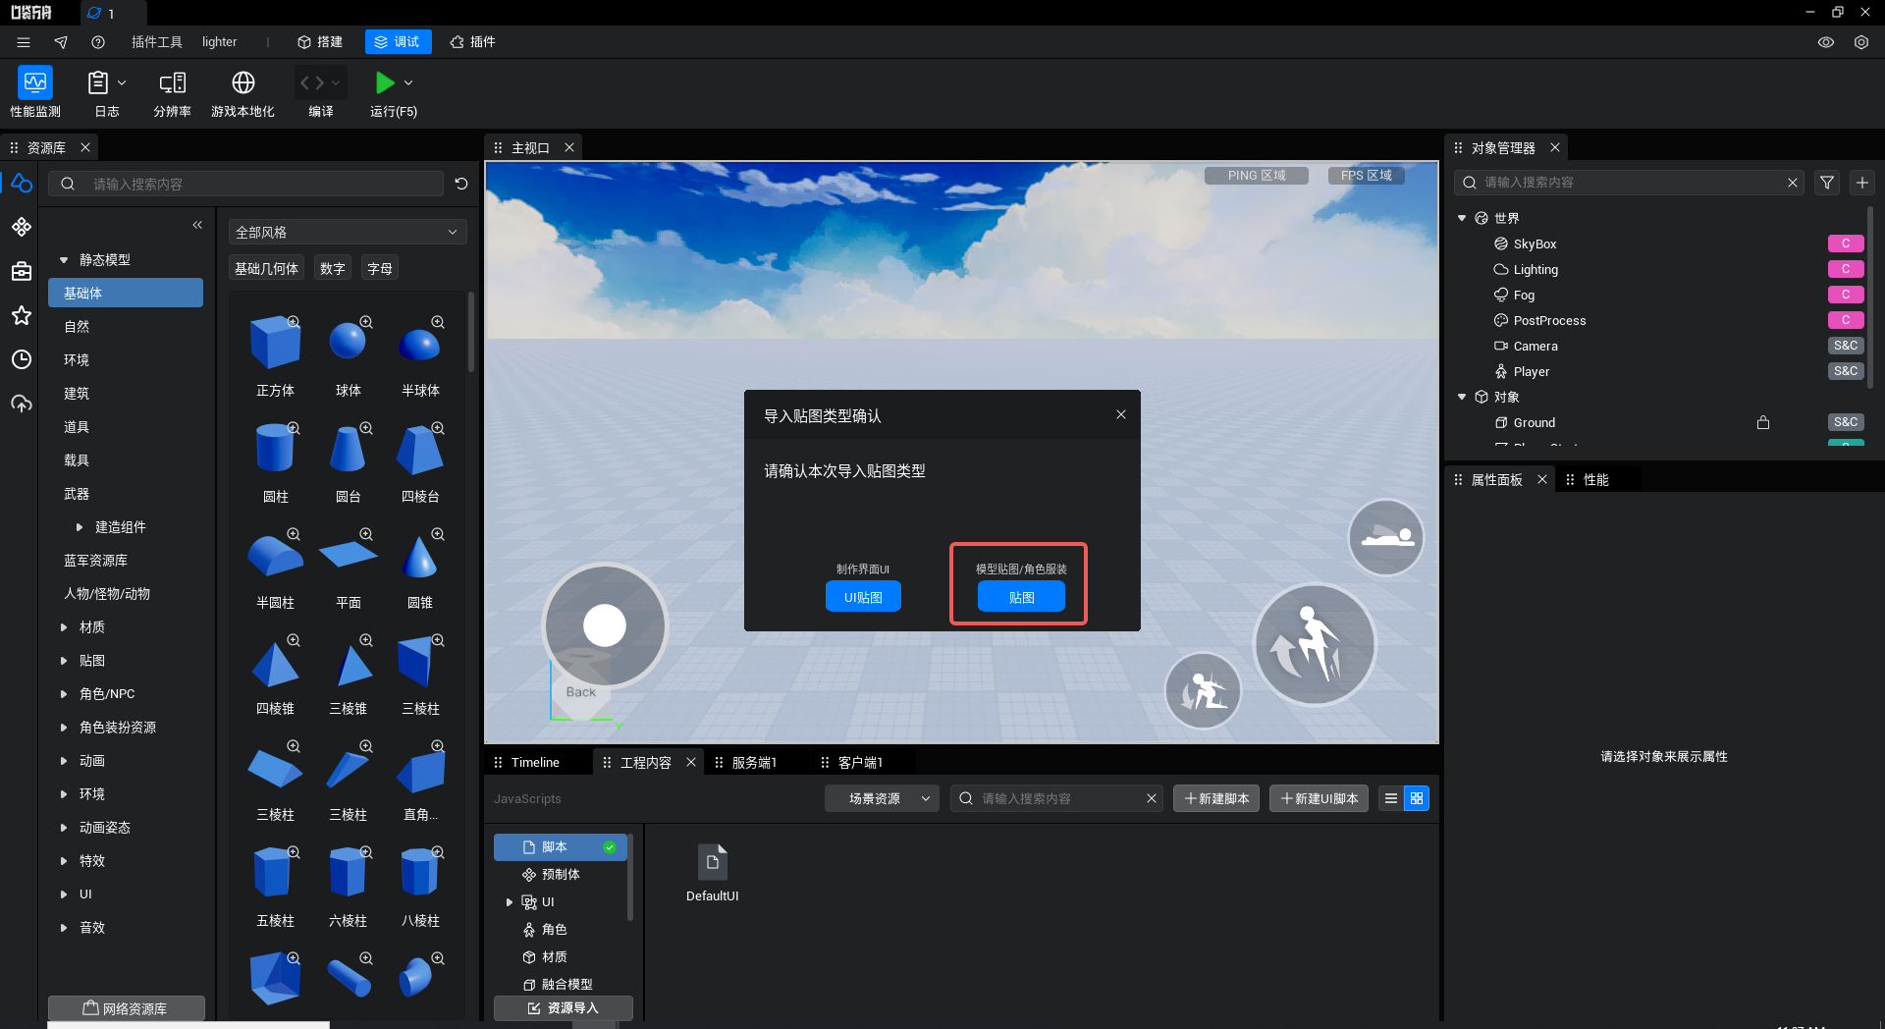This screenshot has width=1885, height=1029.
Task: Toggle the eye preview icon top right
Action: click(1826, 42)
